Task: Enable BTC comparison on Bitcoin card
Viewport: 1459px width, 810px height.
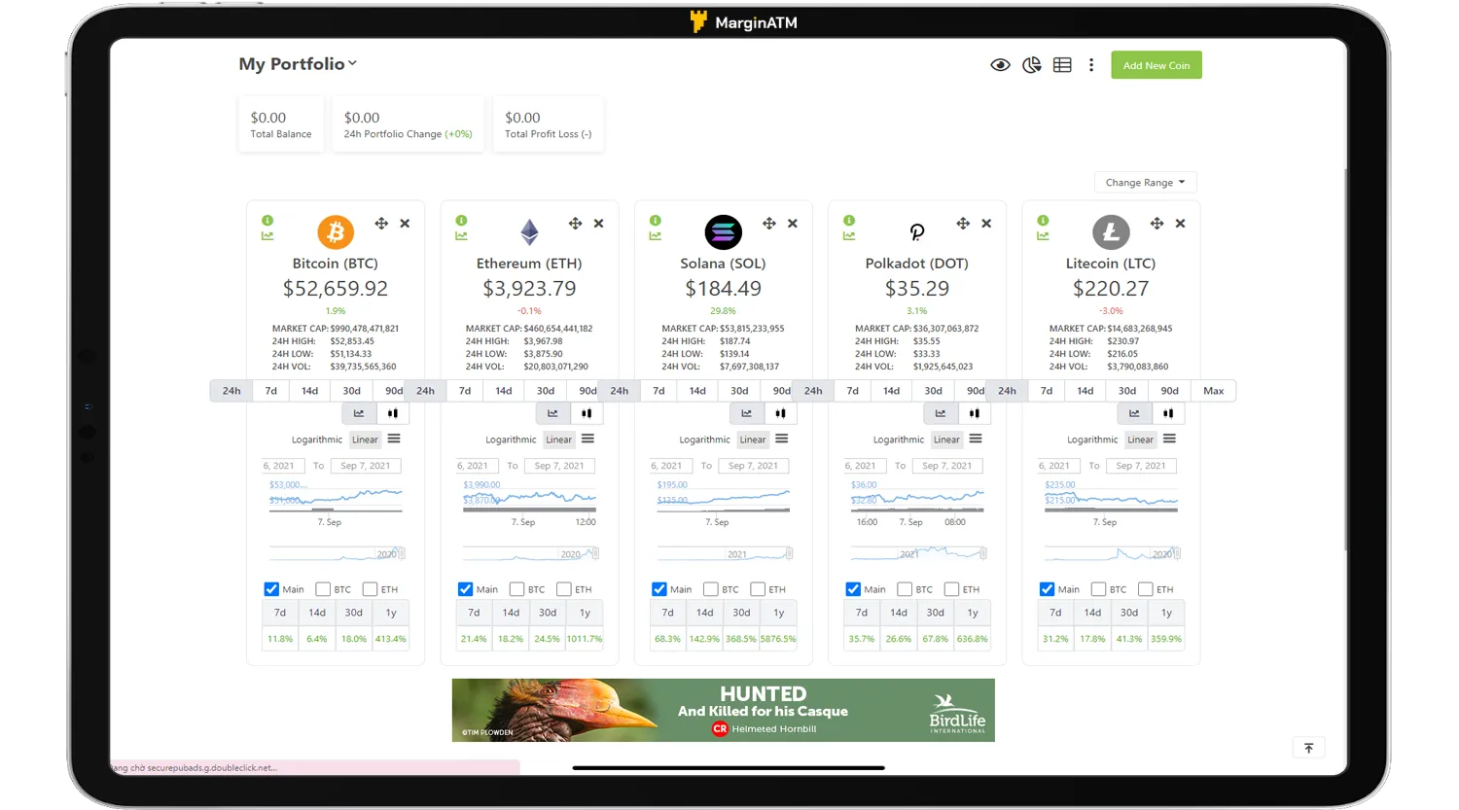Action: click(x=323, y=589)
